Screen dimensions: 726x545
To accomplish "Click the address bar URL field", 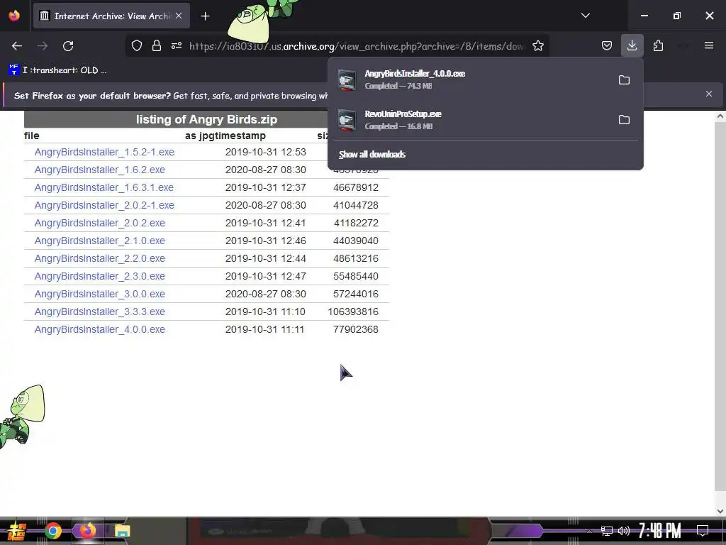I will [357, 46].
